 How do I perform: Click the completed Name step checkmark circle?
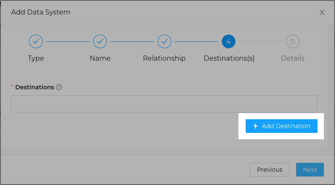pos(100,41)
